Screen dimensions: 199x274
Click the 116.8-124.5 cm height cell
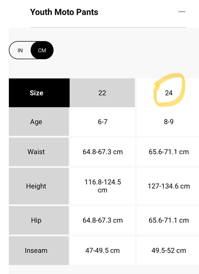[102, 186]
